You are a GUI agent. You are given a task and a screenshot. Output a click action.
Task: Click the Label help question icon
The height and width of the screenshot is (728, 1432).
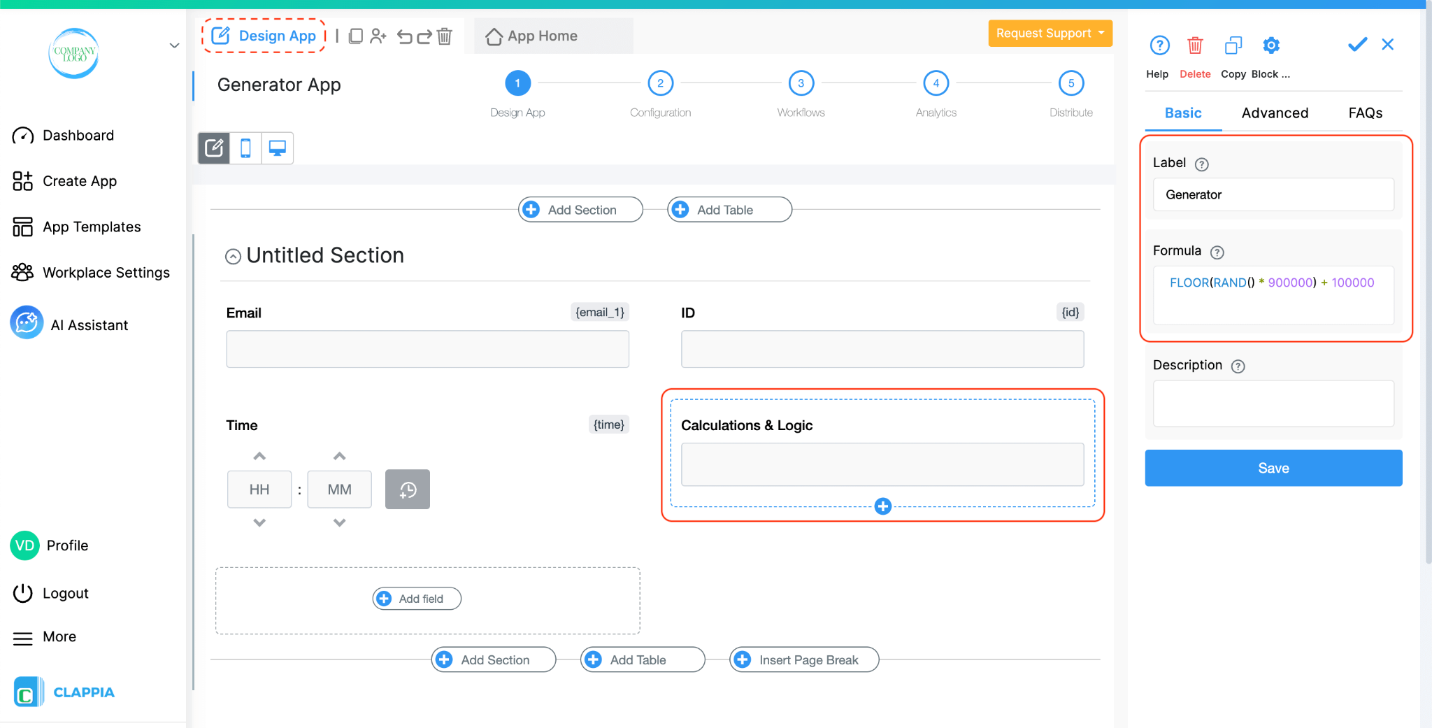[1201, 164]
